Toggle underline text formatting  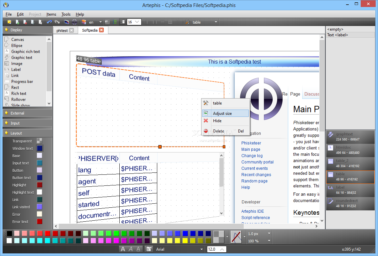pyautogui.click(x=138, y=249)
